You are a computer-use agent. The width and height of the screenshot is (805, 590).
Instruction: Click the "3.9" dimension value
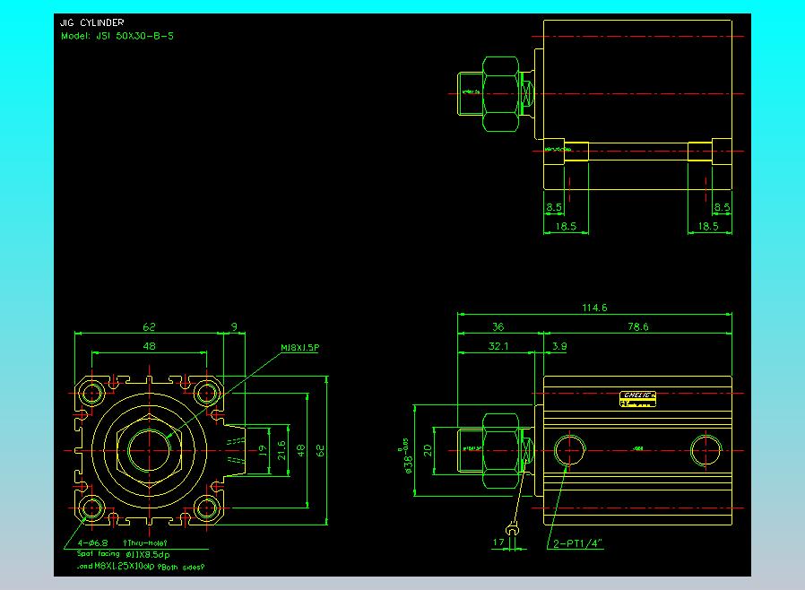pos(559,346)
